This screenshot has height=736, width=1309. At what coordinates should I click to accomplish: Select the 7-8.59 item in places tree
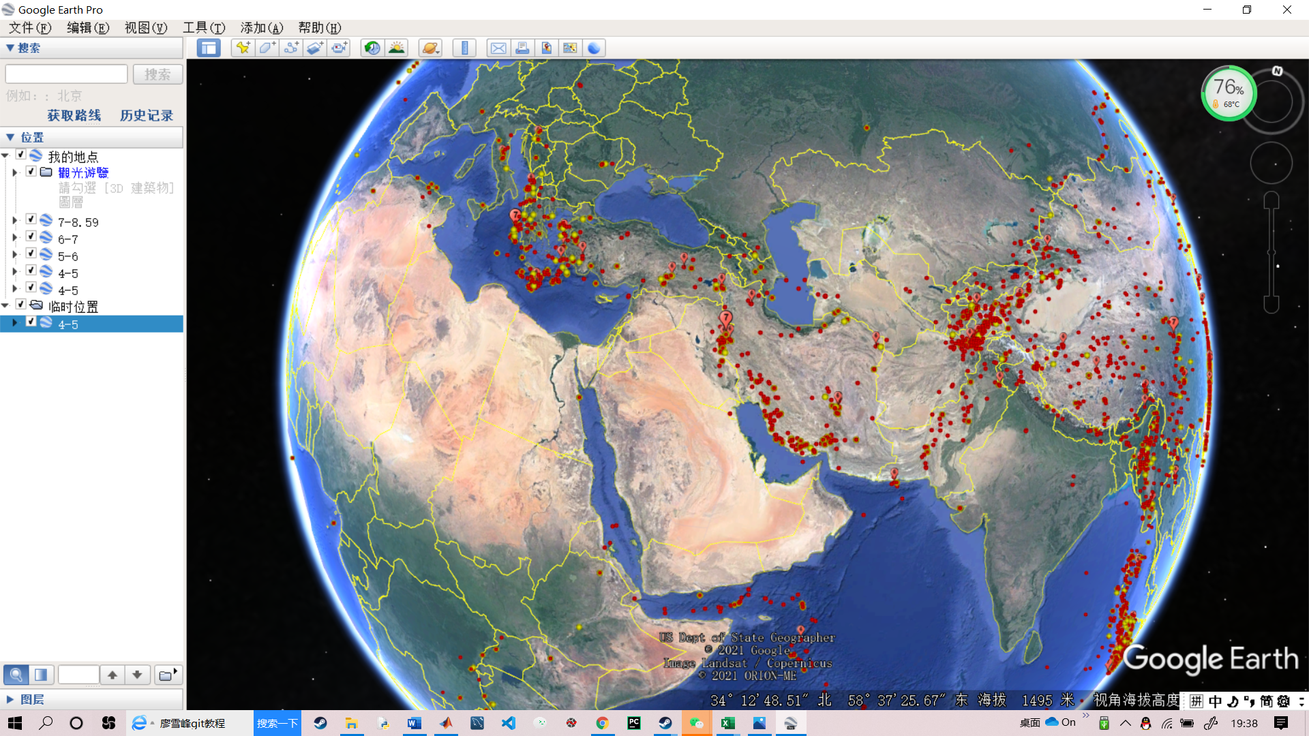(78, 222)
